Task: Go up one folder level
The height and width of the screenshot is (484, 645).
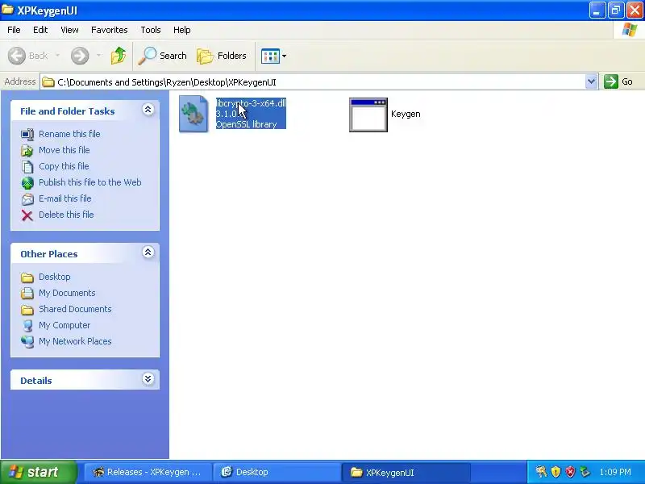Action: (119, 56)
